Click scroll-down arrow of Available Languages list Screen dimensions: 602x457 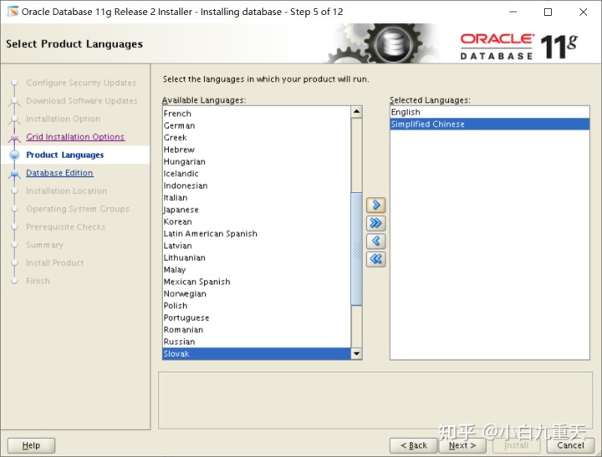point(356,353)
